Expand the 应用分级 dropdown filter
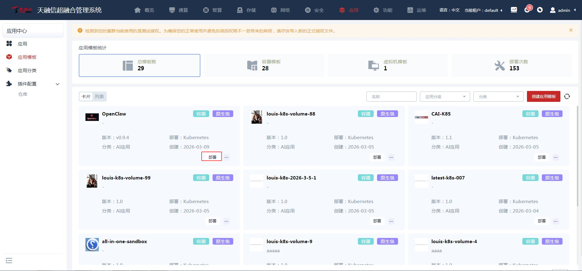The image size is (582, 271). pos(445,97)
